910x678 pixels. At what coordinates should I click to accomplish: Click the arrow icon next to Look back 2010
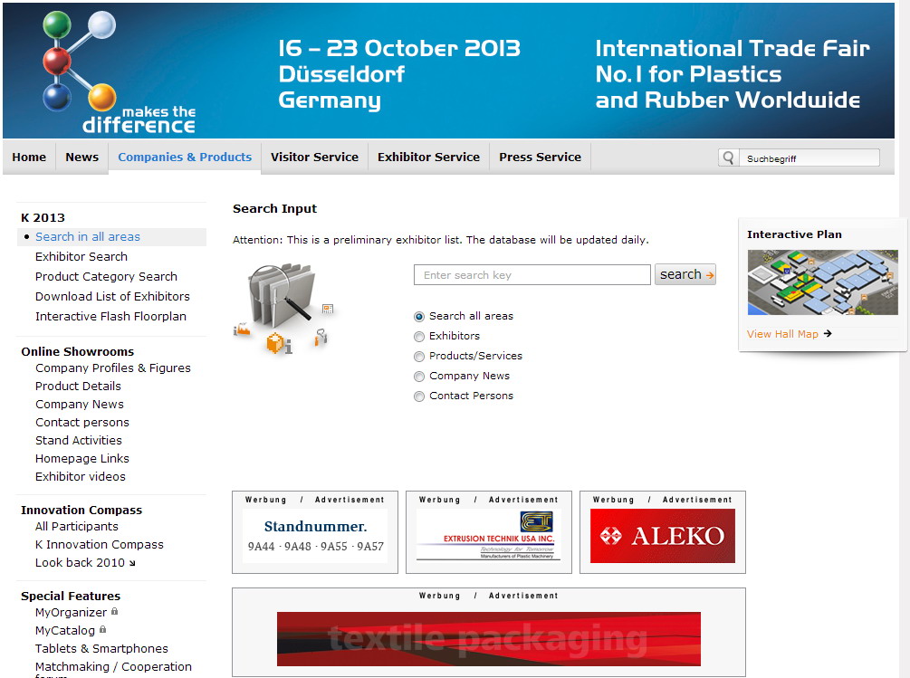click(x=132, y=563)
